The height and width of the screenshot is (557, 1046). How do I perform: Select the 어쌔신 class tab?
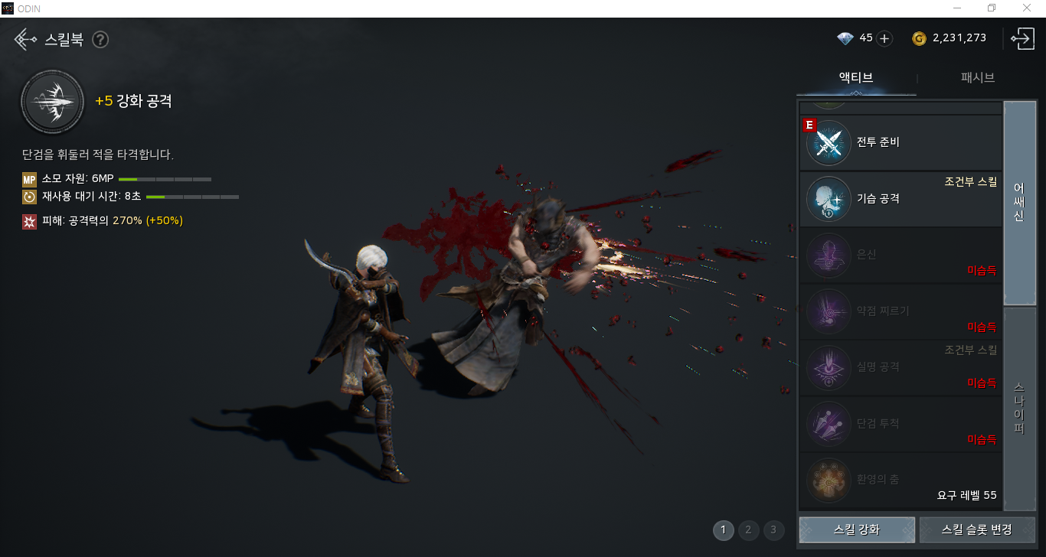[1019, 203]
